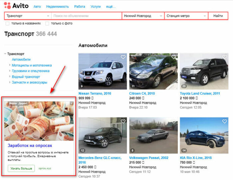Viewport: 233px width, 180px height.
Task: Click the Citroen C4 car photo
Action: [153, 71]
